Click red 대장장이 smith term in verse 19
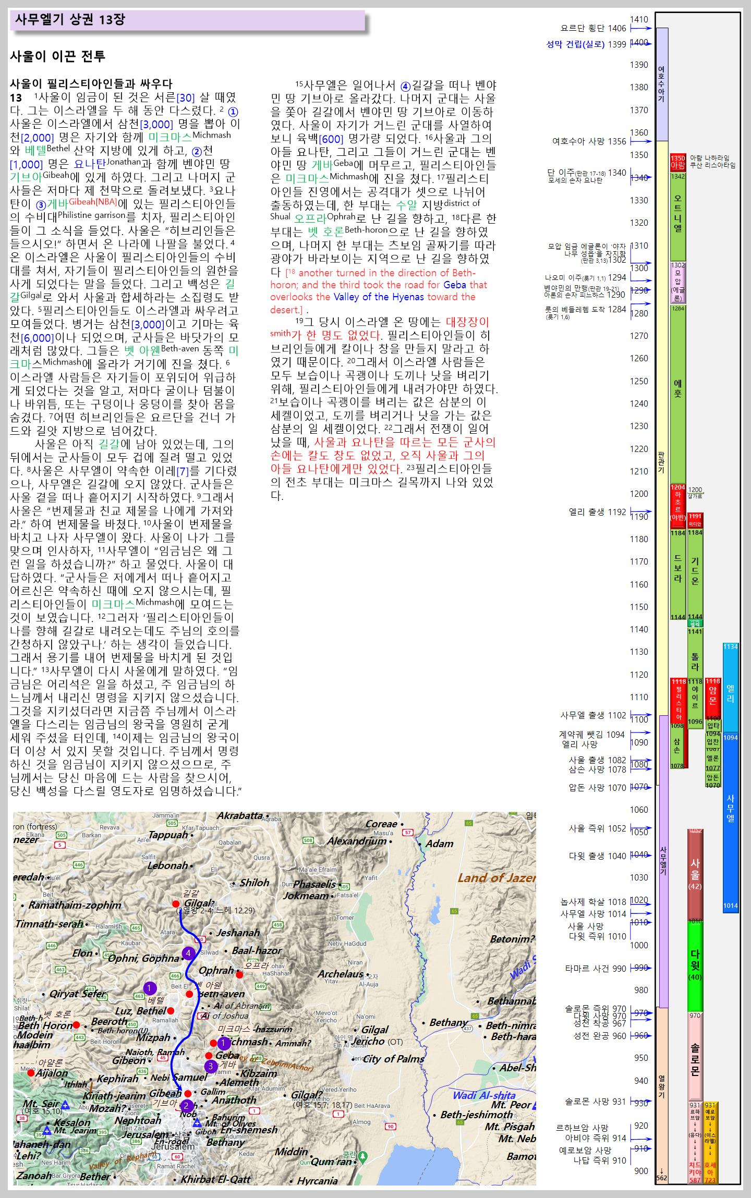 pos(467,322)
